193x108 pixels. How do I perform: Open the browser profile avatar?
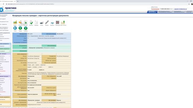tap(192, 4)
